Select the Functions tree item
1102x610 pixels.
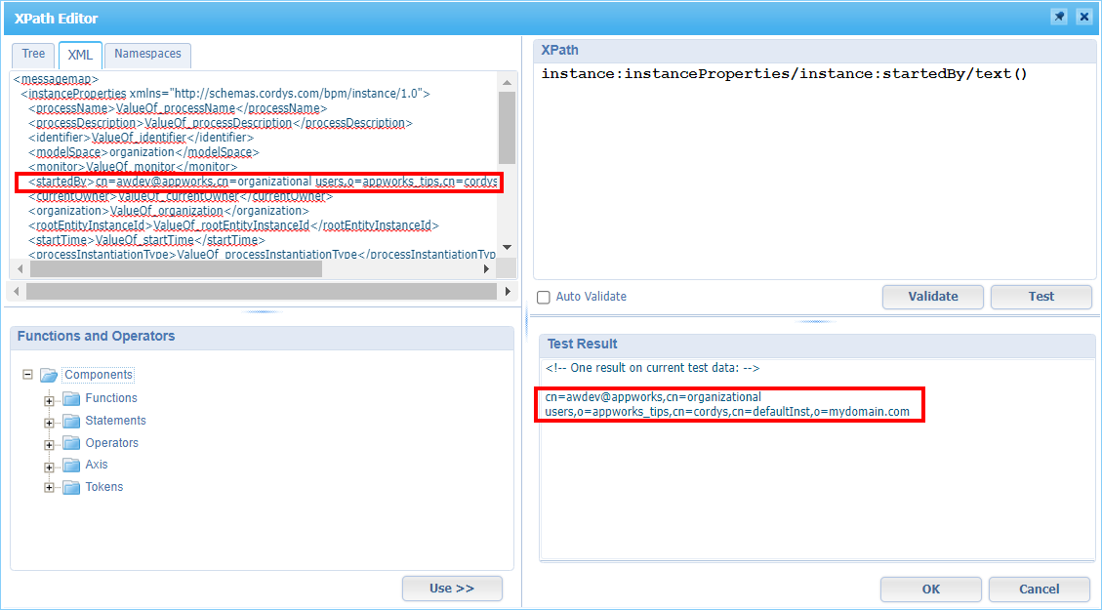click(111, 398)
